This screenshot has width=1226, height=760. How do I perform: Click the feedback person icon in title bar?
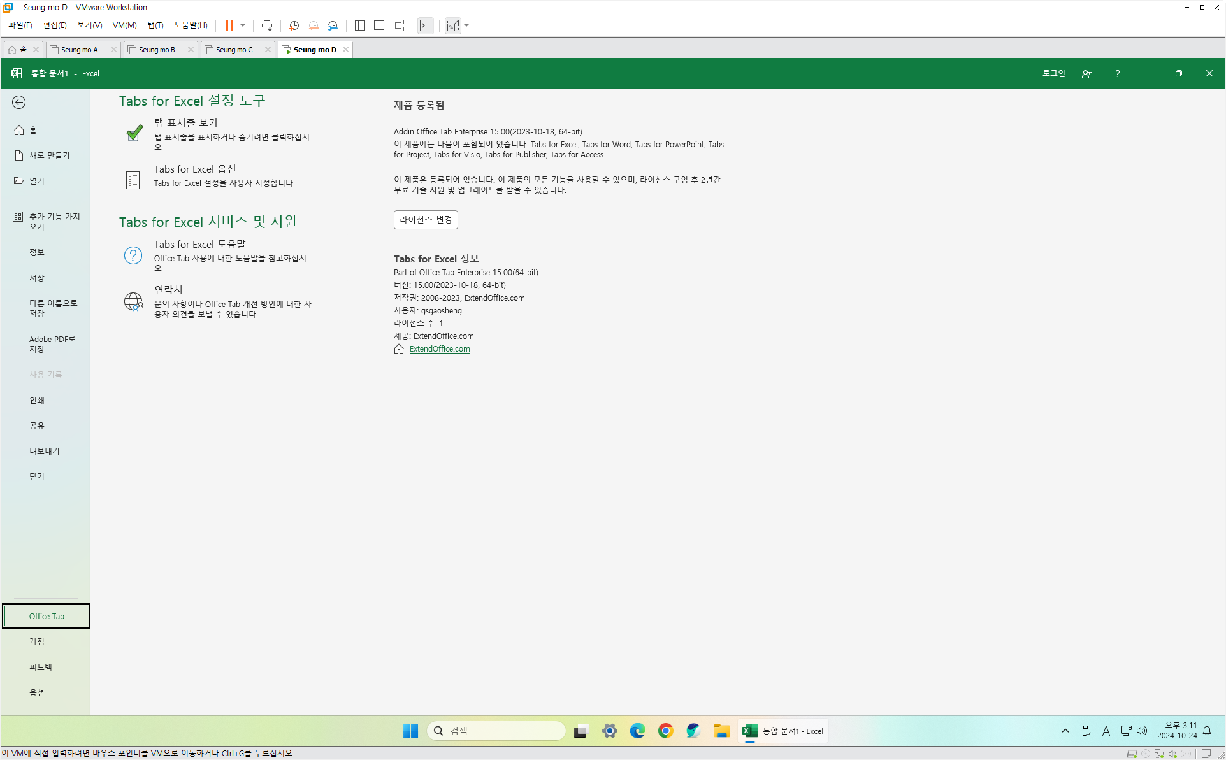(x=1087, y=73)
